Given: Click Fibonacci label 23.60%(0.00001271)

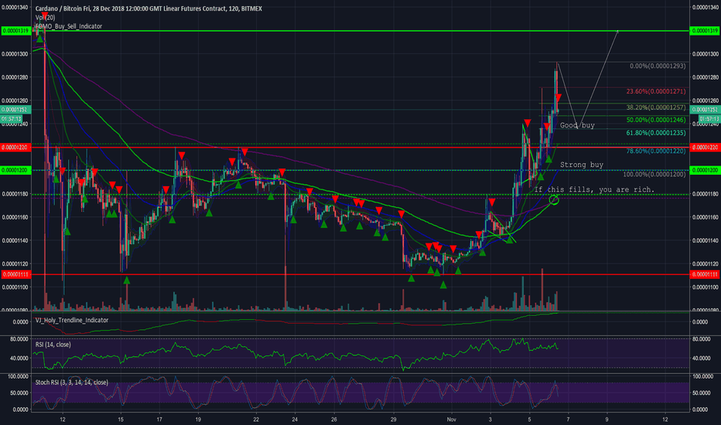Looking at the screenshot, I should pos(656,91).
